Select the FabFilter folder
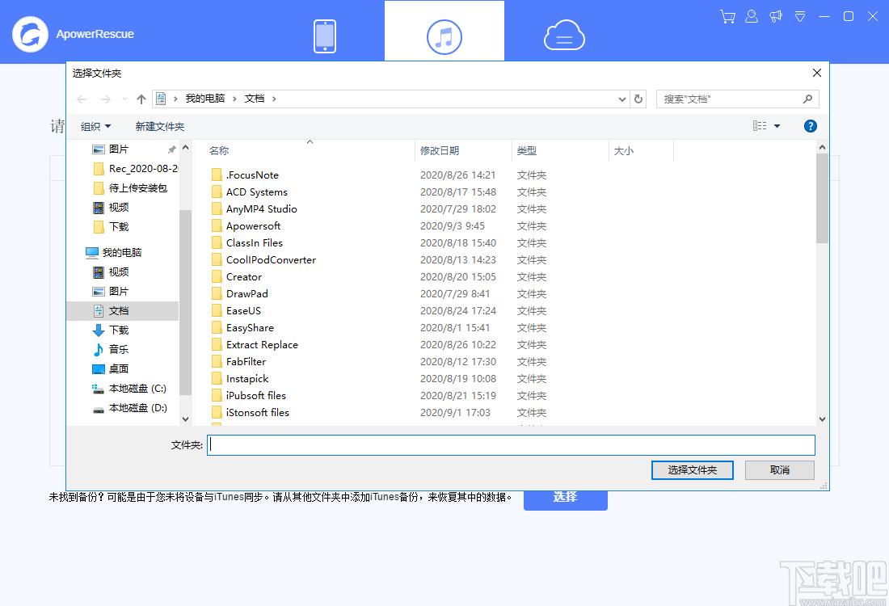This screenshot has width=889, height=606. pos(238,362)
